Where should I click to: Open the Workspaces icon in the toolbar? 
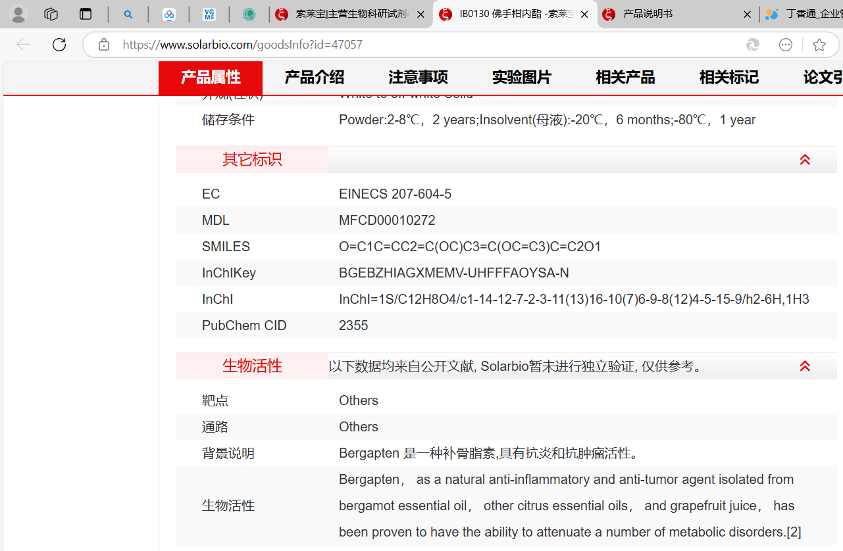[x=51, y=14]
